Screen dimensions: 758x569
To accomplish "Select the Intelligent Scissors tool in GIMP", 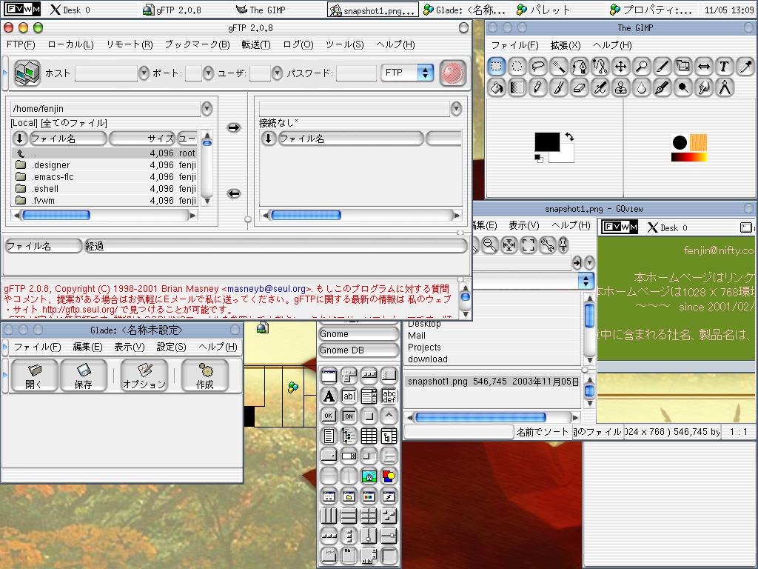I will [x=600, y=66].
